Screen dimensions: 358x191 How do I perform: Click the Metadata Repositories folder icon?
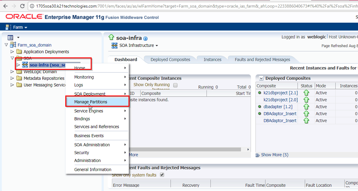click(x=19, y=78)
